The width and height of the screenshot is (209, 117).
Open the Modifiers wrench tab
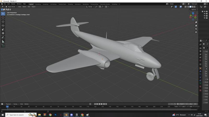200,71
